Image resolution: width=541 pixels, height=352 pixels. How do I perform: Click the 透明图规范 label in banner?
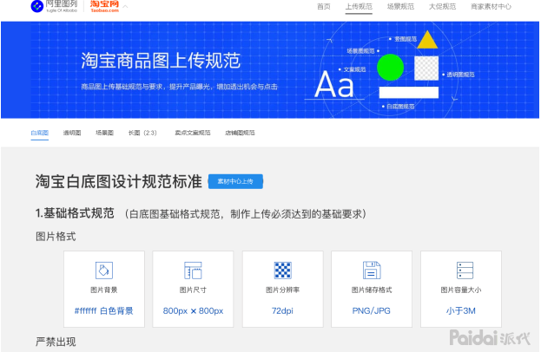click(x=460, y=75)
